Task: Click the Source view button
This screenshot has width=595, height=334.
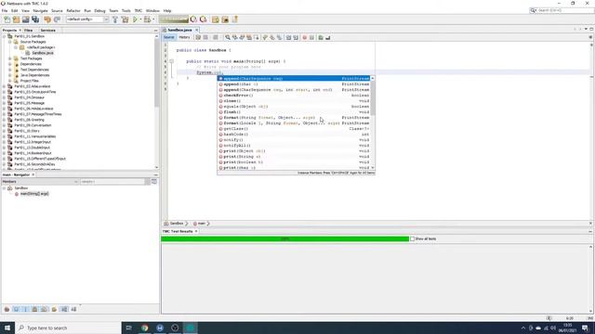Action: (169, 37)
